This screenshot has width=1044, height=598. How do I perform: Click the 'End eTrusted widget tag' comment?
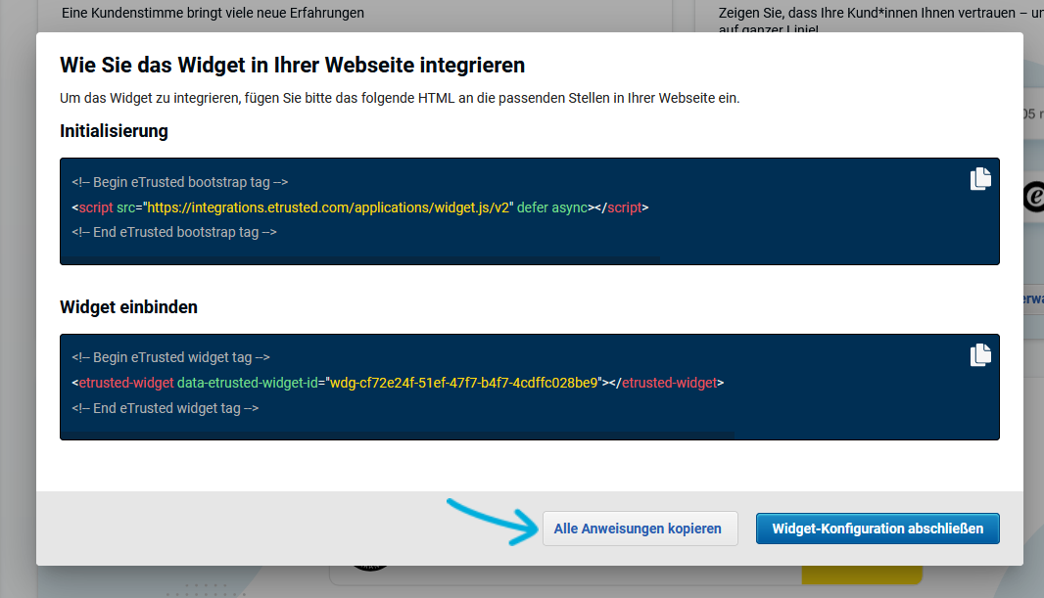click(166, 408)
